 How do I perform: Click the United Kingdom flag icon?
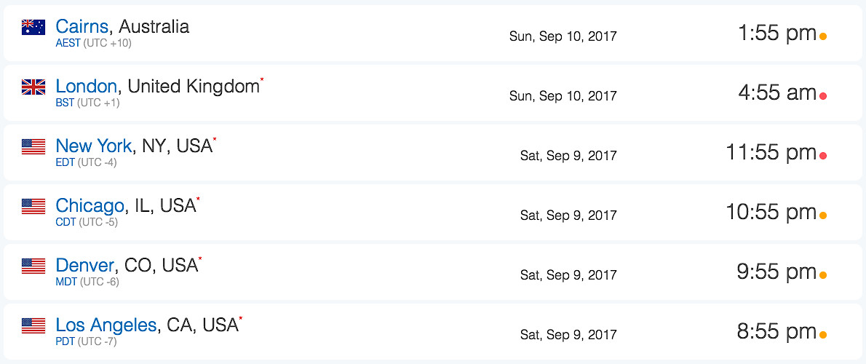pyautogui.click(x=33, y=87)
